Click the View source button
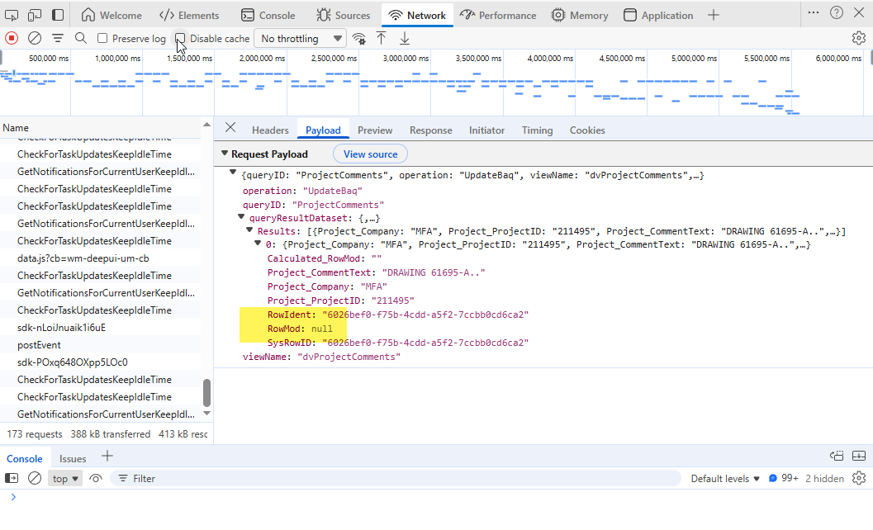873x530 pixels. 370,154
